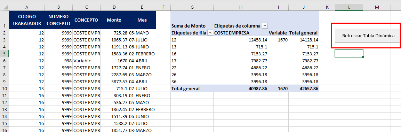Viewport: 401px width, 132px height.
Task: Select column J header
Action: tap(304, 7)
